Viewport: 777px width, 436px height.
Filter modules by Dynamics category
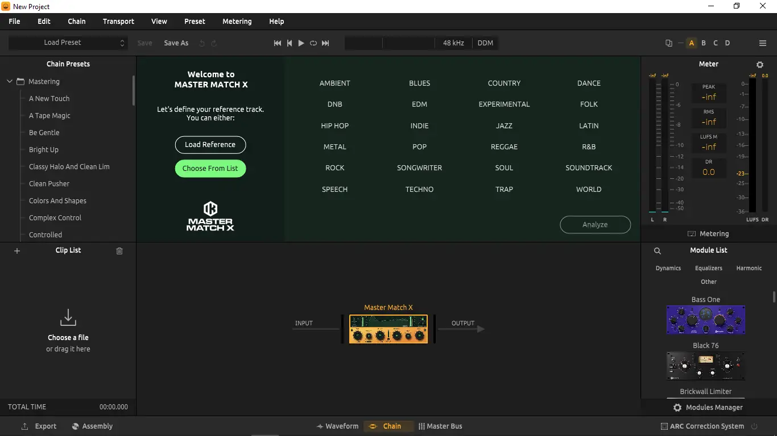pyautogui.click(x=668, y=268)
